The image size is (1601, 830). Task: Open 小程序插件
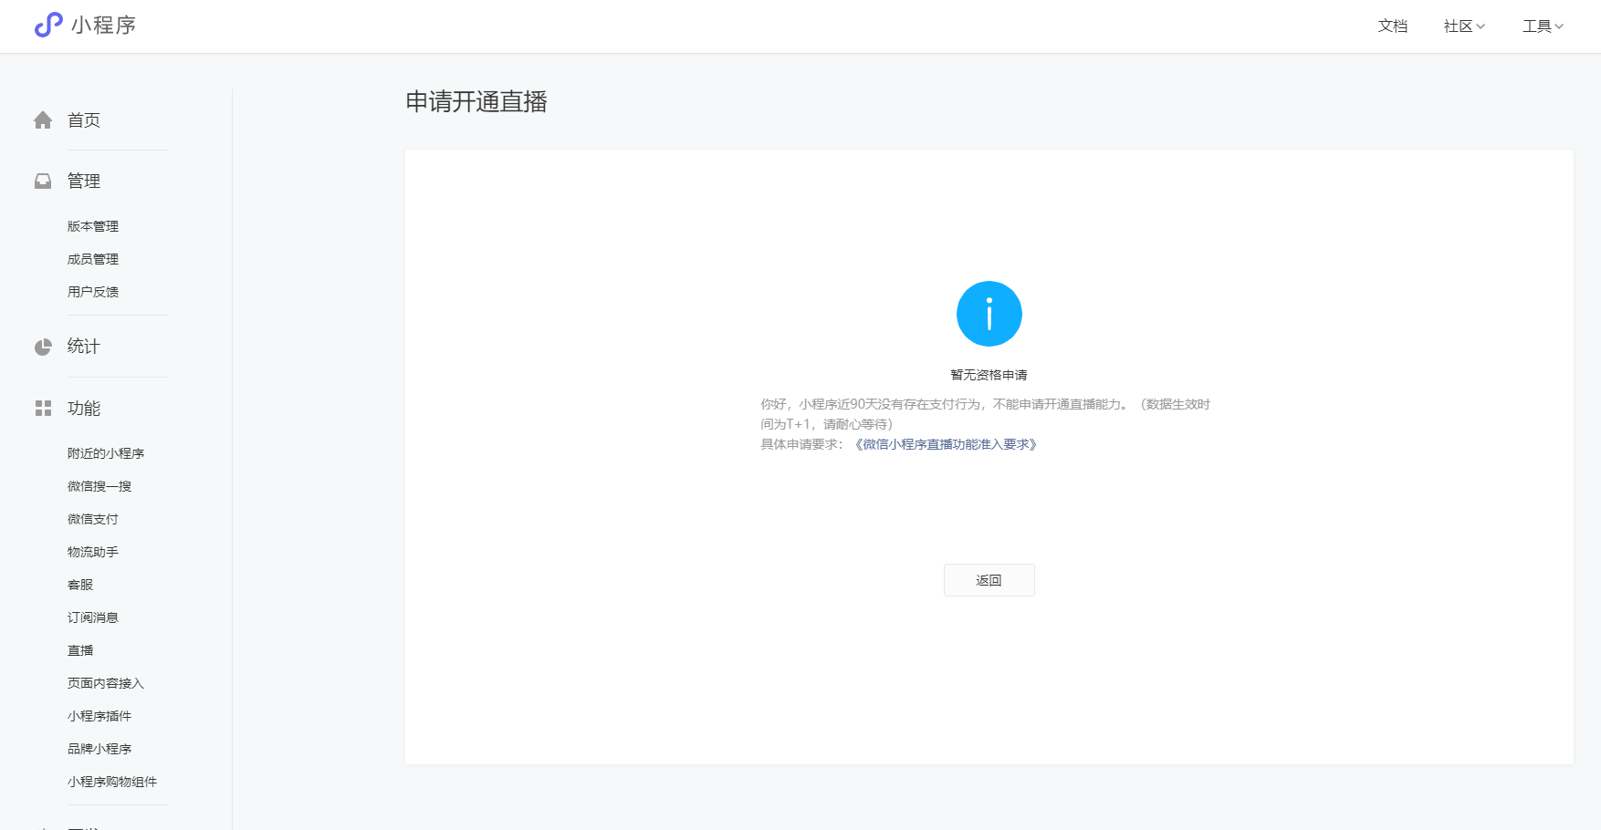[99, 716]
